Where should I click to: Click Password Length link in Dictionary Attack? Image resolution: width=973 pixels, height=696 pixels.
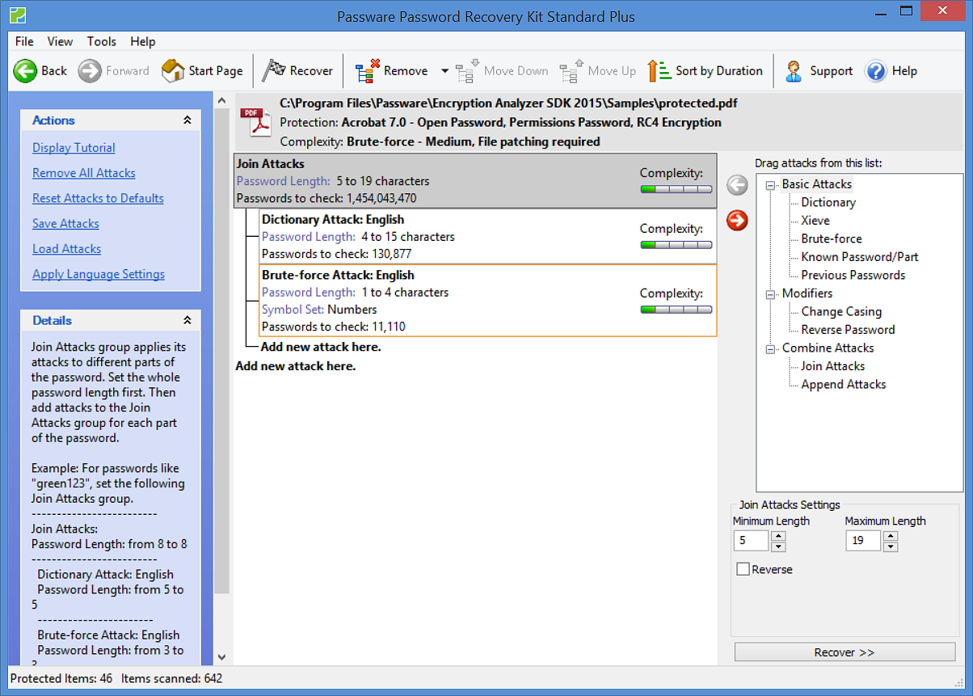(308, 237)
